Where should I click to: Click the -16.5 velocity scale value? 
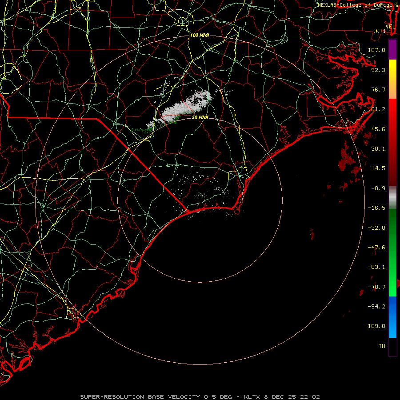(376, 208)
